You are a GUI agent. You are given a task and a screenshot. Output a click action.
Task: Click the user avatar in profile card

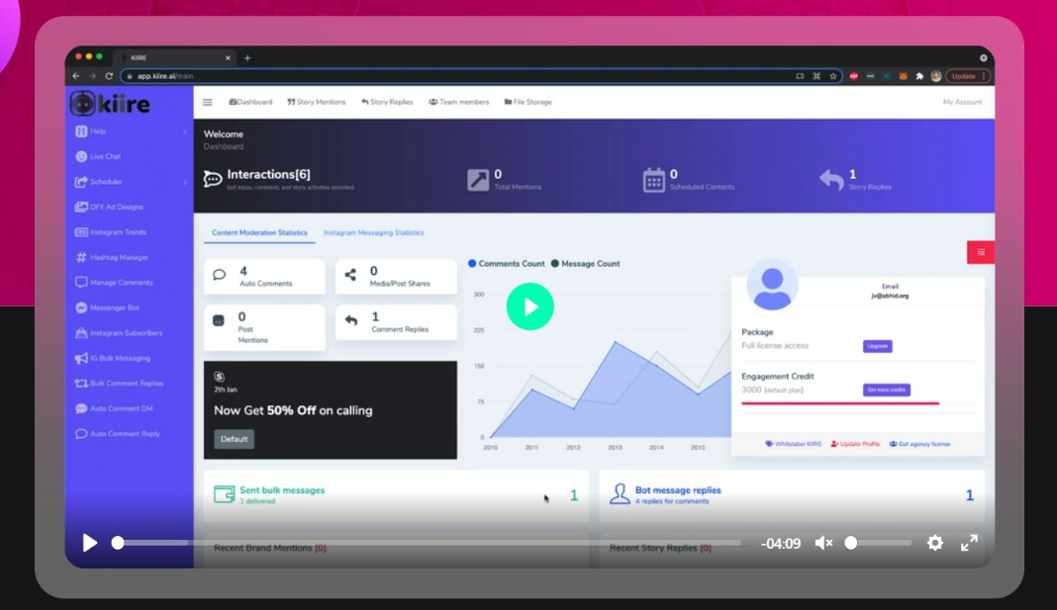pyautogui.click(x=773, y=286)
